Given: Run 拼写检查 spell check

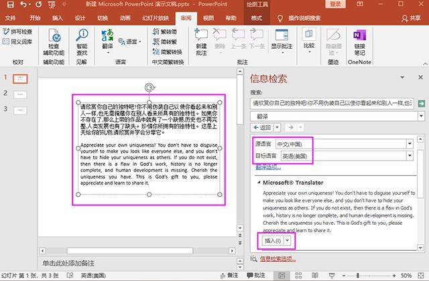Looking at the screenshot, I should [18, 31].
